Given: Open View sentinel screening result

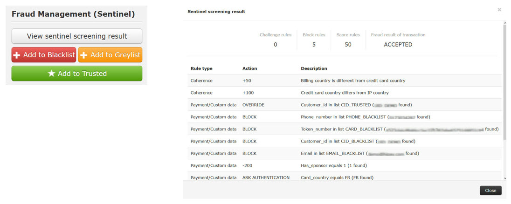Looking at the screenshot, I should pyautogui.click(x=77, y=36).
